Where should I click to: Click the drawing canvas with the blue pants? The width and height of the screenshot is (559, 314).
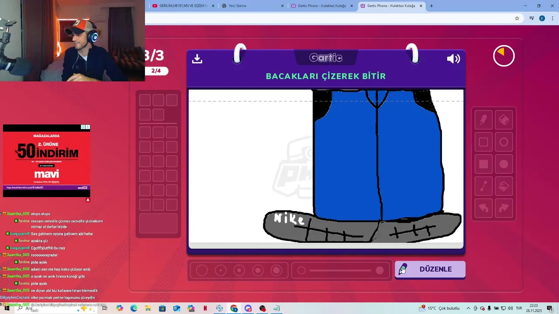coord(326,166)
